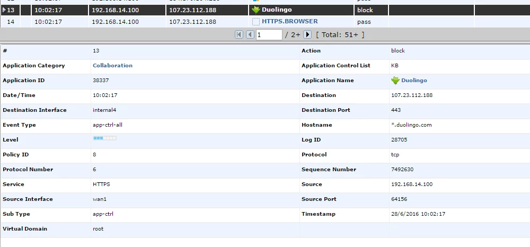Viewport: 530px width, 247px height.
Task: Click the Duolingo owl icon in row 13
Action: point(256,10)
